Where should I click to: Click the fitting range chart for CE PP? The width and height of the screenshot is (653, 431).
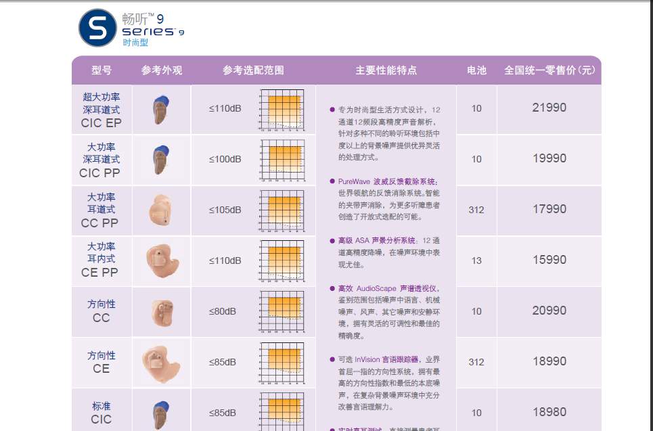282,262
